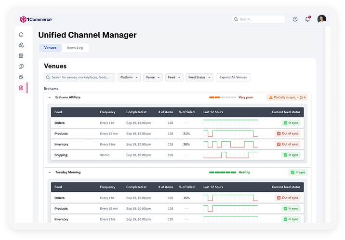Go to Home in the sidebar
The height and width of the screenshot is (240, 345).
tap(21, 34)
